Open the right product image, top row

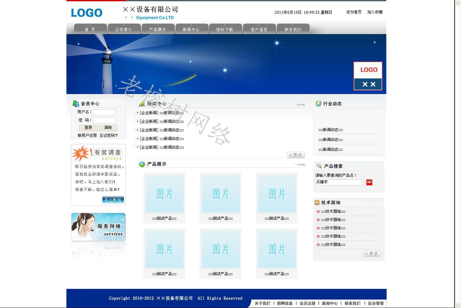(277, 194)
